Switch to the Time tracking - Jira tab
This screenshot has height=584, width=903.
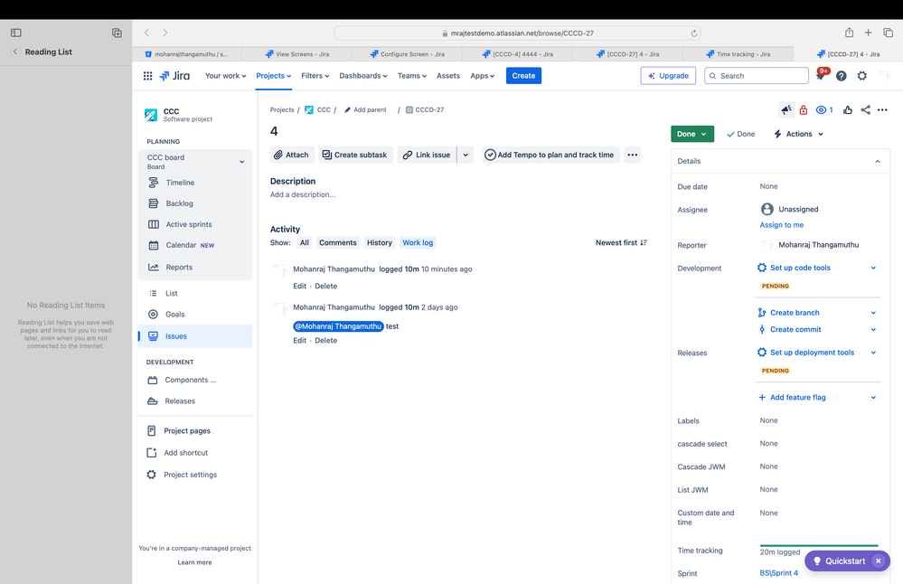(x=738, y=54)
